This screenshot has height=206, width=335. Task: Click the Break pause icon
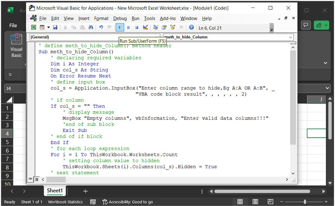[x=128, y=27]
